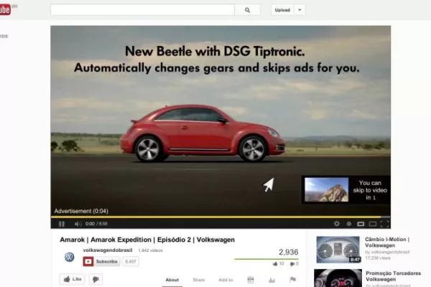Switch player to large size mode icon
The height and width of the screenshot is (287, 431).
(373, 224)
